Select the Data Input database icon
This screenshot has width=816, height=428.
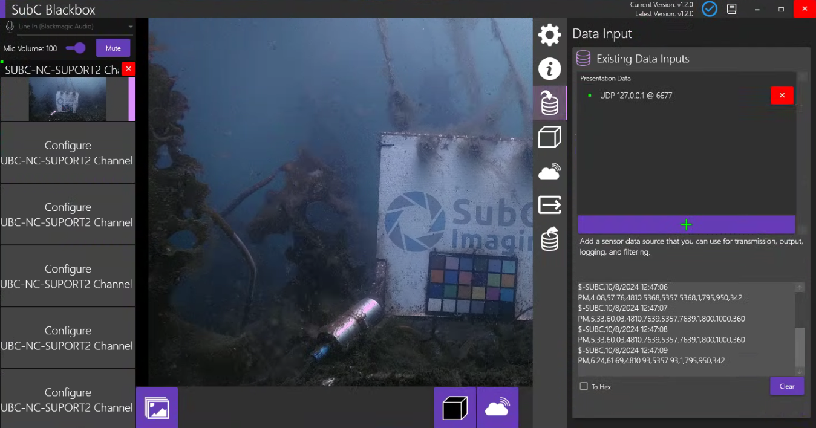[549, 103]
